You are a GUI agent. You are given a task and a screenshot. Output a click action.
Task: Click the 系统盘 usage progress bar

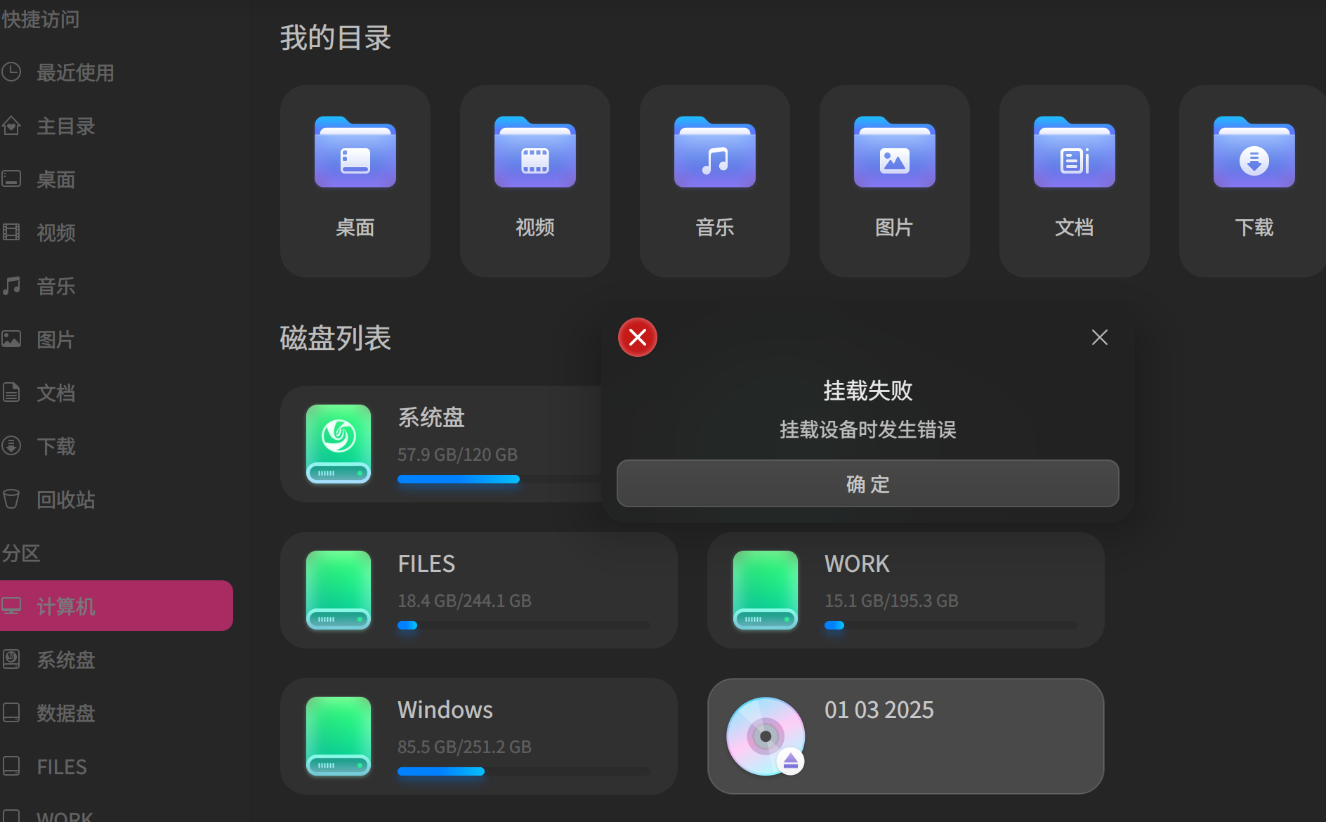pyautogui.click(x=500, y=479)
